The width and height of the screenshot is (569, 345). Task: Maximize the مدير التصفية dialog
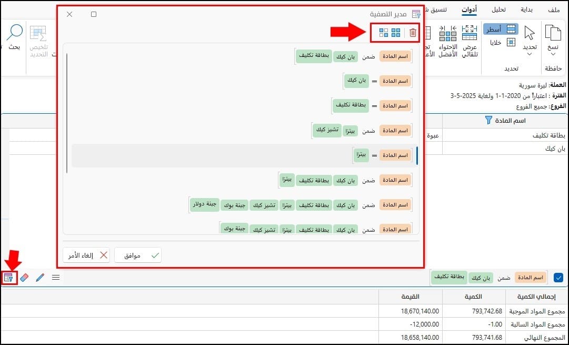pos(94,14)
